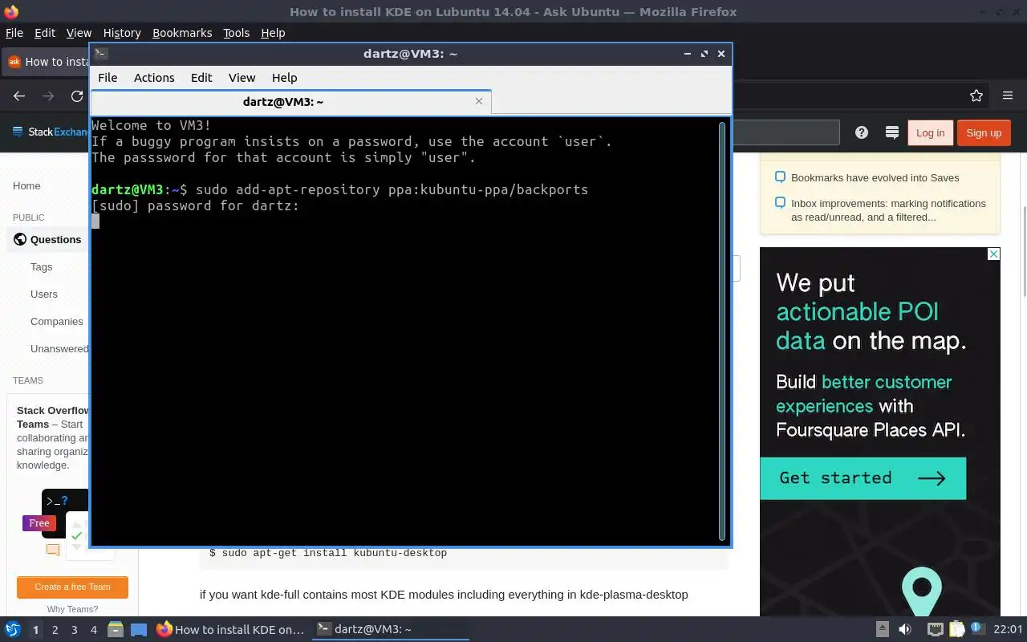Open terminal Edit menu

[201, 78]
